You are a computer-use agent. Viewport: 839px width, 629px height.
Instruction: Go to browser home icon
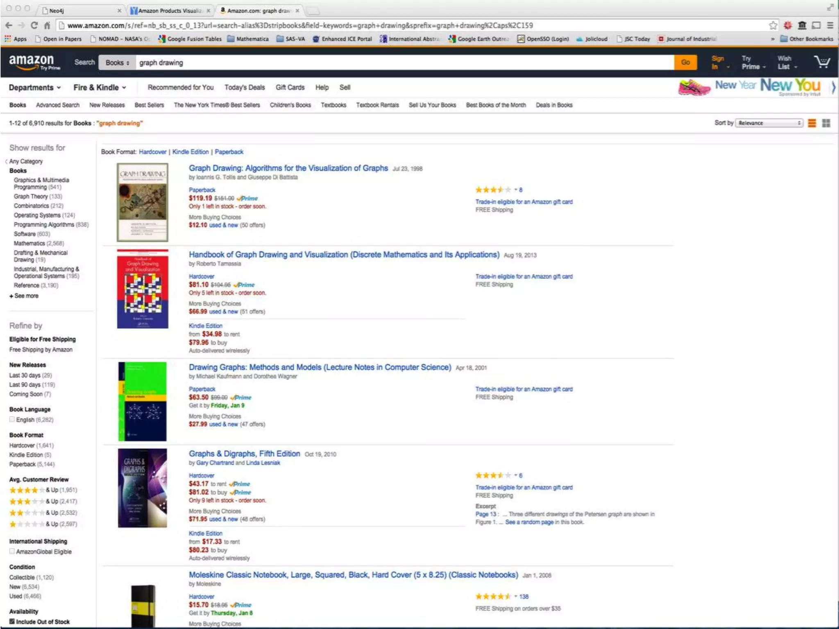(x=47, y=25)
